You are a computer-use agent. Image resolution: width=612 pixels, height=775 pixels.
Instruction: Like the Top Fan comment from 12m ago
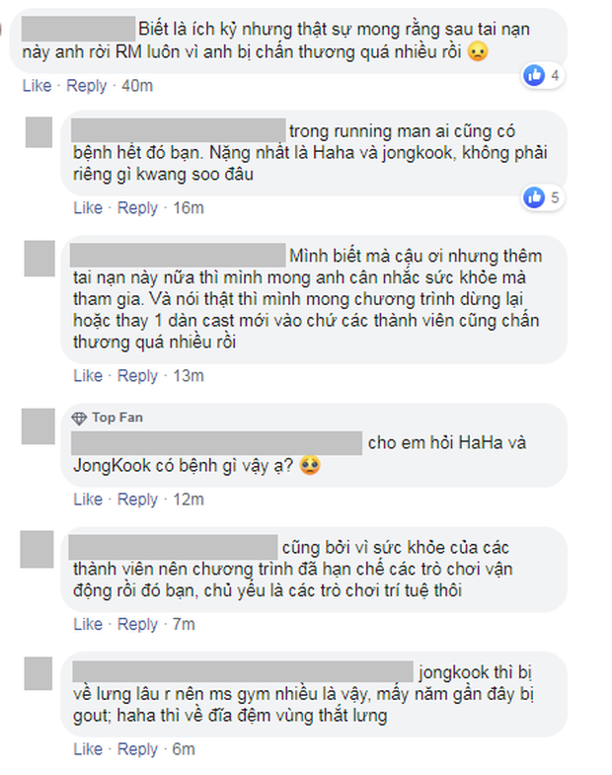point(88,500)
